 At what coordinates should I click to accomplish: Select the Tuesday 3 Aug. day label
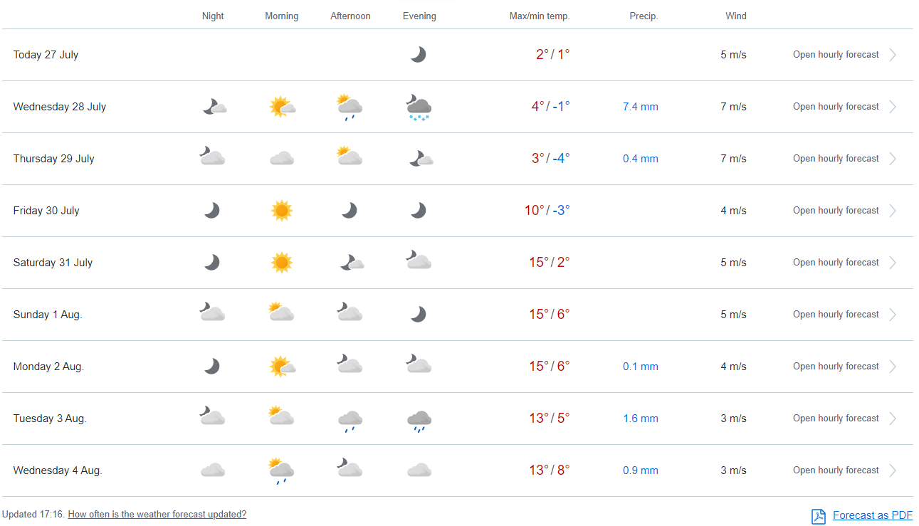coord(50,419)
